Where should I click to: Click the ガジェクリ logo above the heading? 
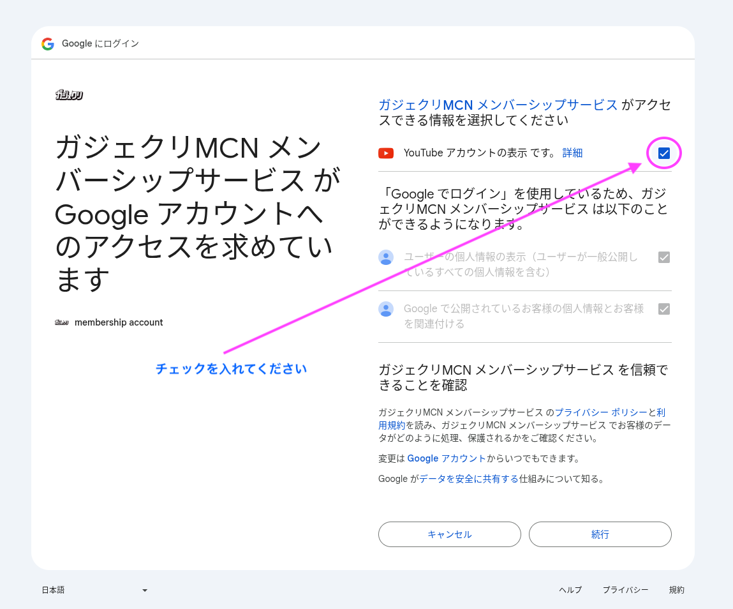tap(69, 95)
